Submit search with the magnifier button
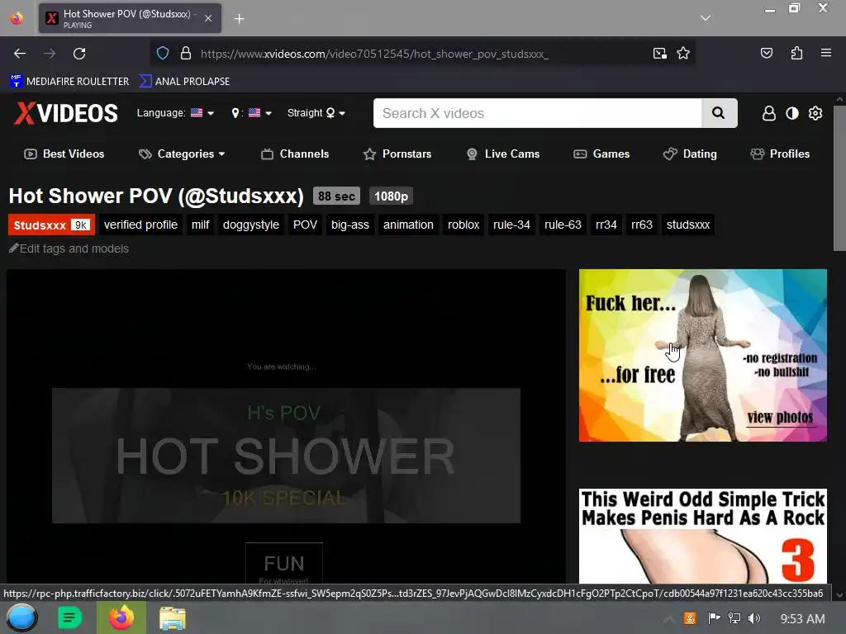 719,113
